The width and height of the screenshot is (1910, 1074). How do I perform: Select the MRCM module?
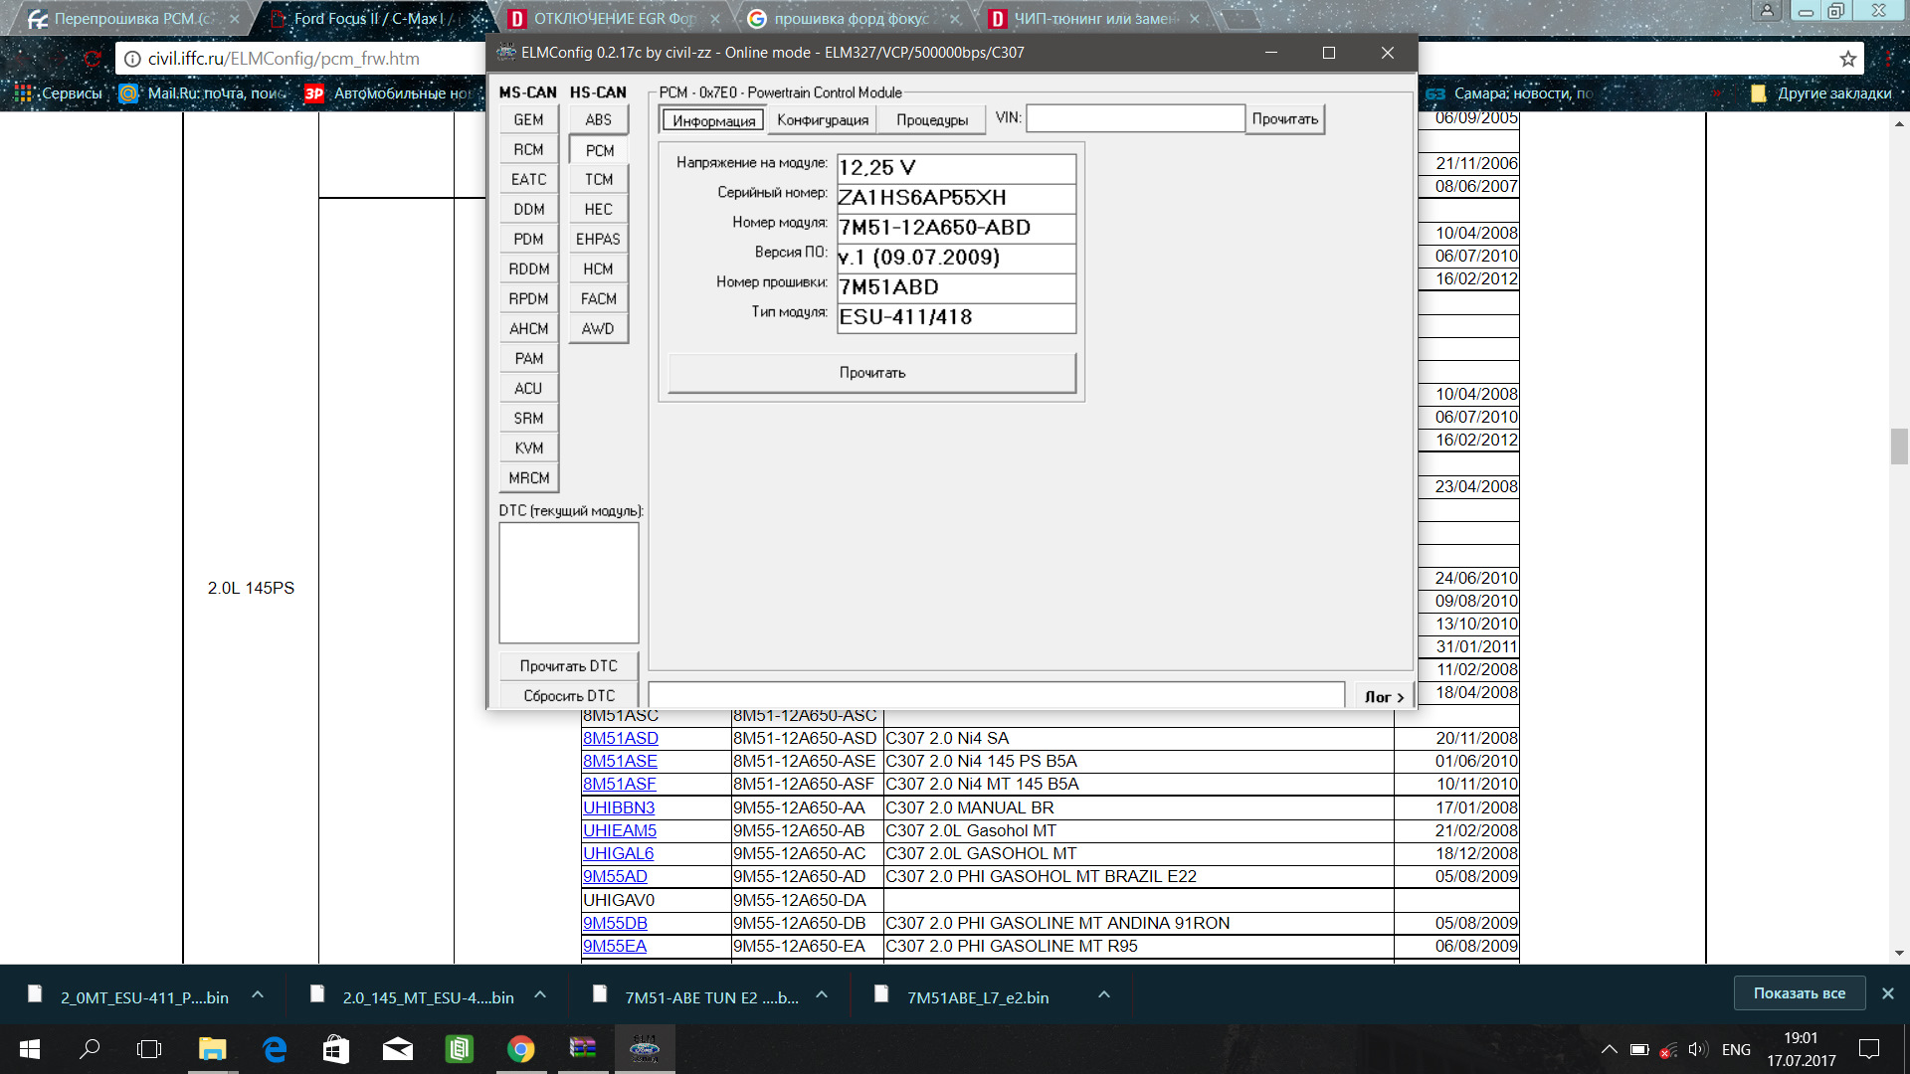click(x=528, y=477)
